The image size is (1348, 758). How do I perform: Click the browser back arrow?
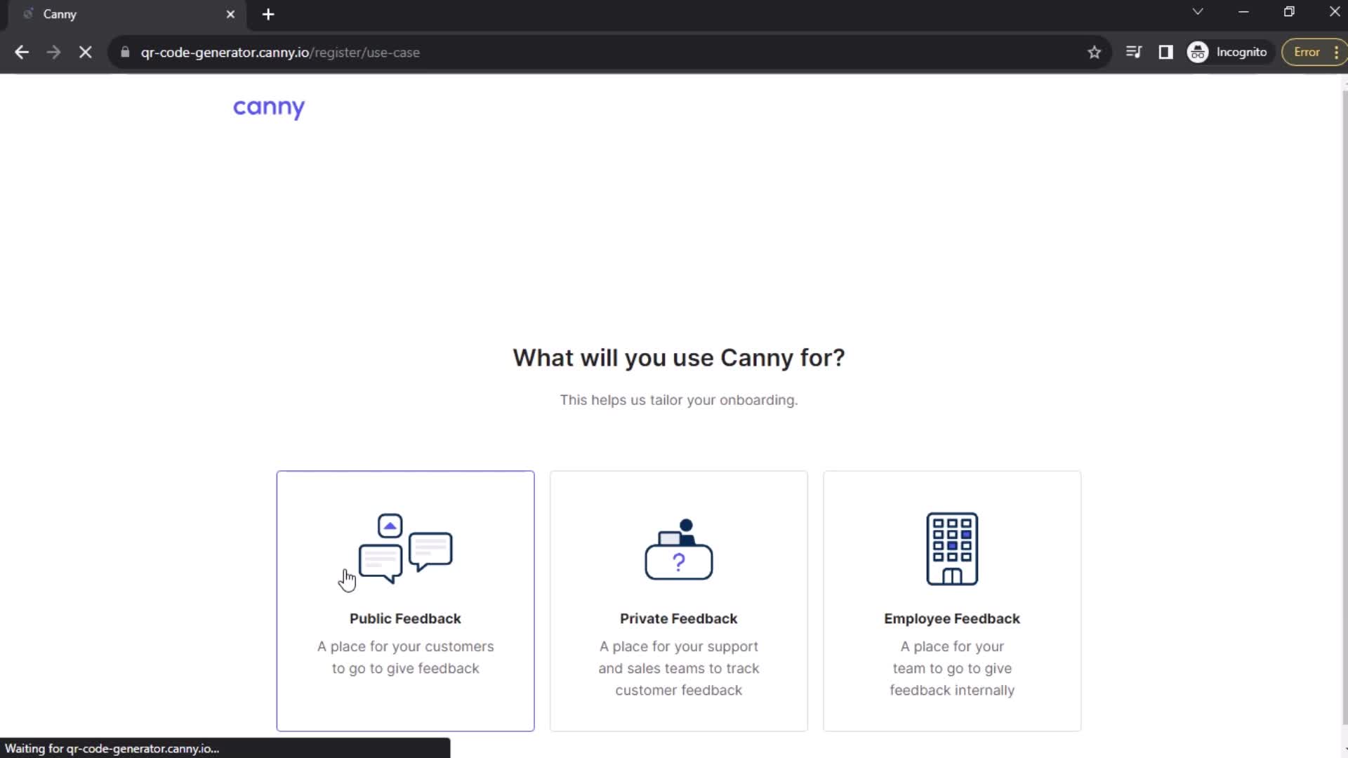tap(21, 52)
